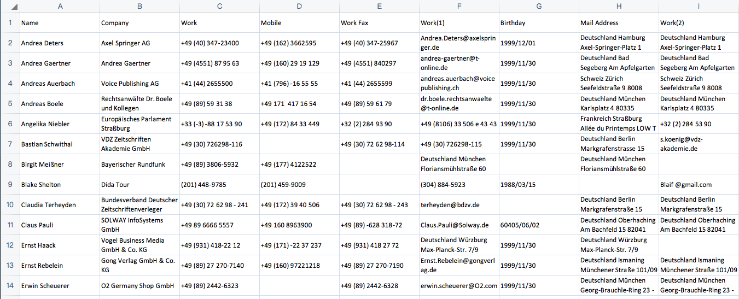Select the 'Blake Shelton' cell
Screen dimensions: 739x299
point(60,185)
